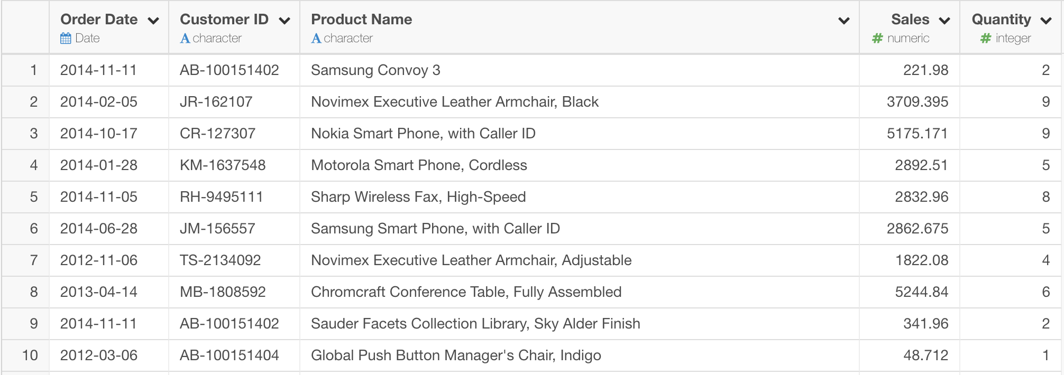Select customer ID cell KM-1637548

click(x=234, y=165)
